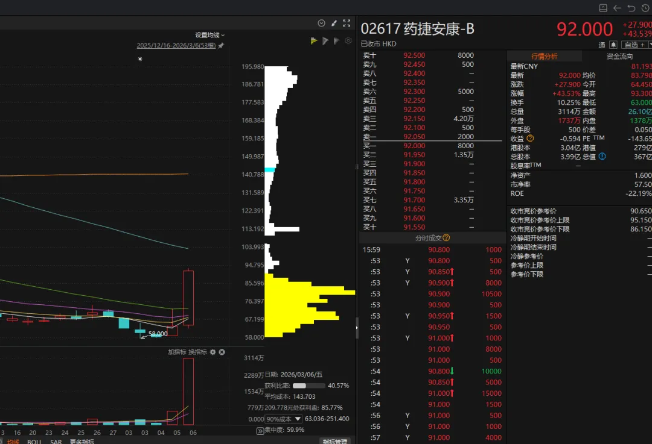This screenshot has height=444, width=652.
Task: Open chip distribution settings gear
Action: (348, 41)
